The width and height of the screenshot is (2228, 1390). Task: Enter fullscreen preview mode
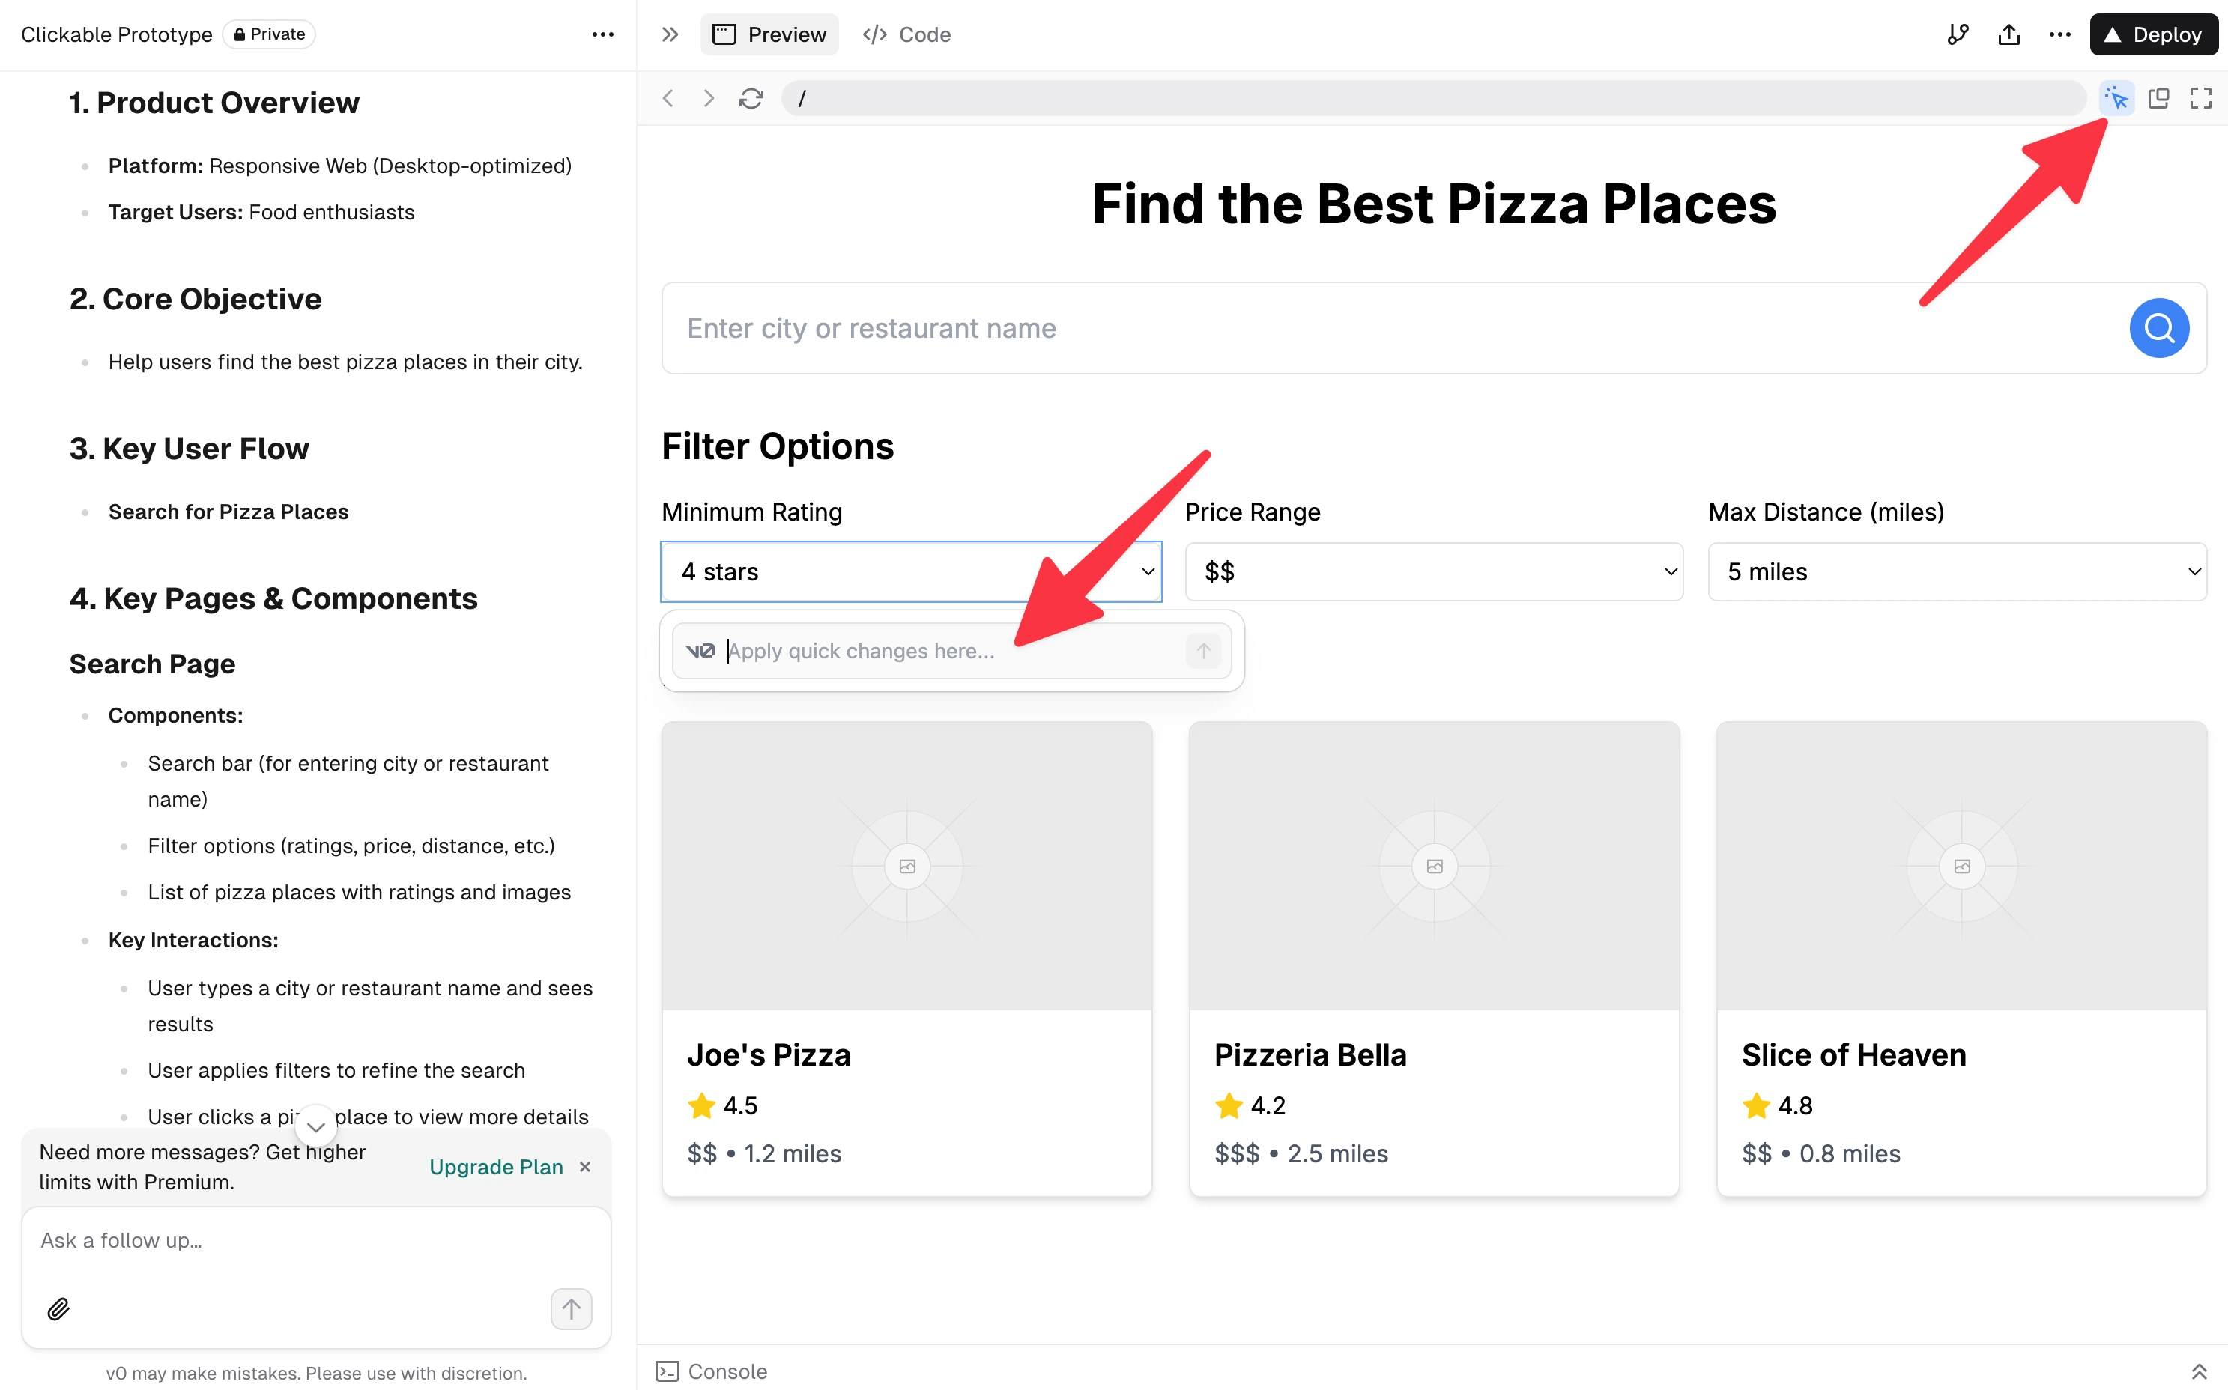(2200, 98)
